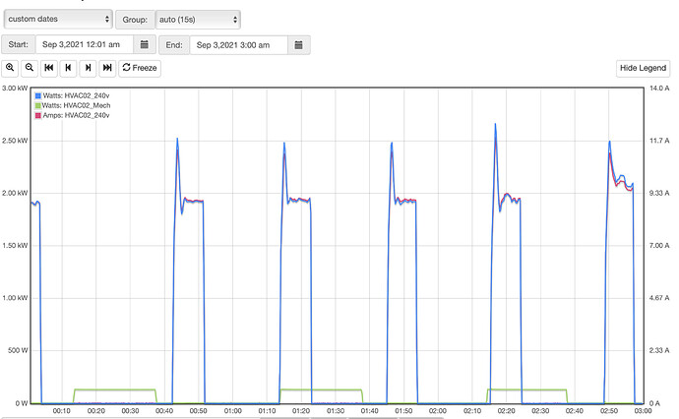Edit the End date field
The height and width of the screenshot is (419, 679).
point(238,45)
